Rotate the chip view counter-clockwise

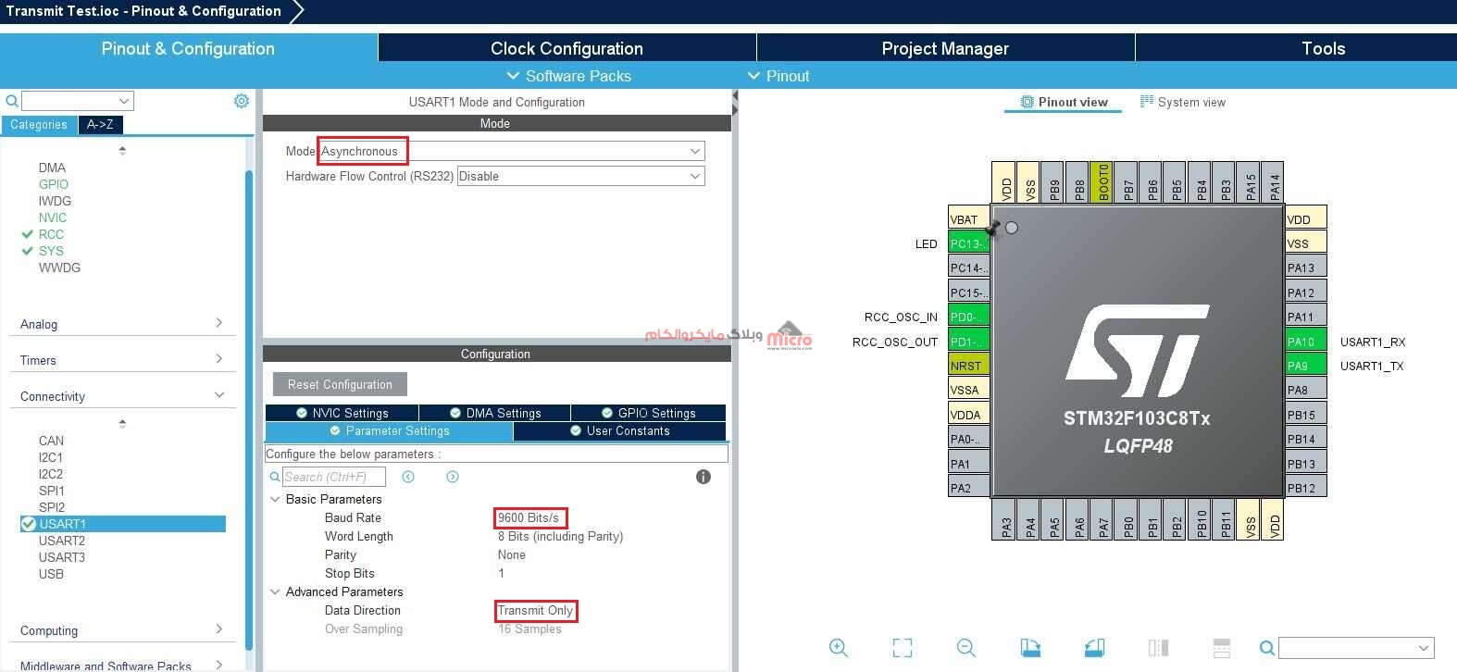[x=1093, y=648]
